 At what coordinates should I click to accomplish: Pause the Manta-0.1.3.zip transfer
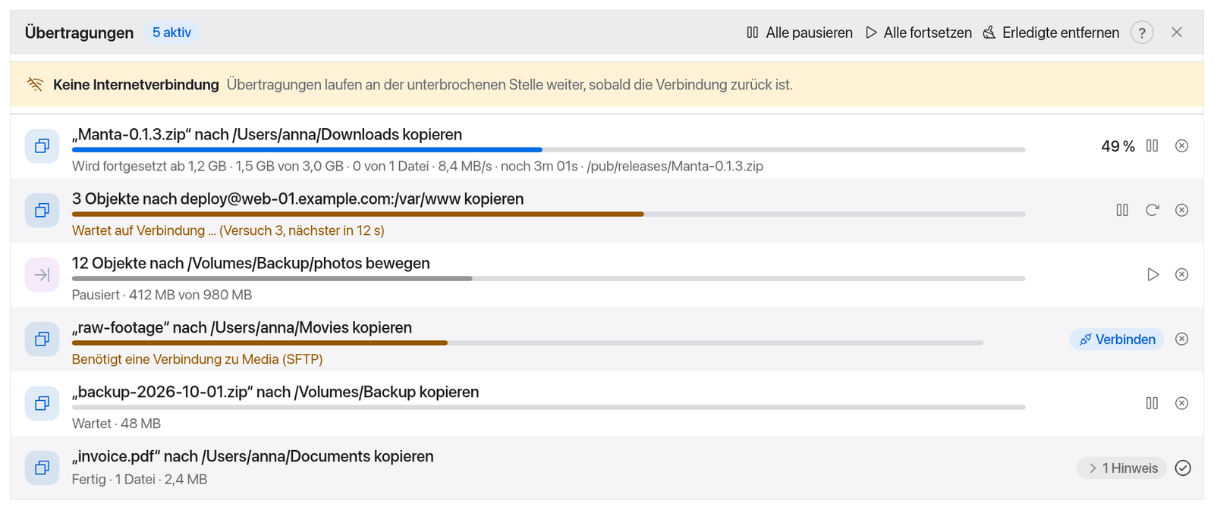[x=1152, y=146]
